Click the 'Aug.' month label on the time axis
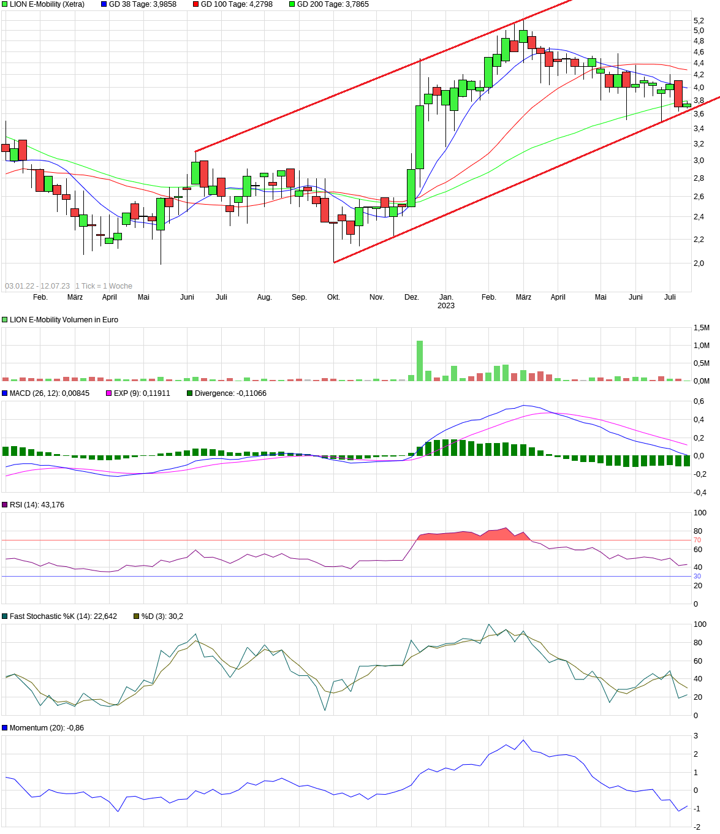The width and height of the screenshot is (720, 834). point(264,297)
